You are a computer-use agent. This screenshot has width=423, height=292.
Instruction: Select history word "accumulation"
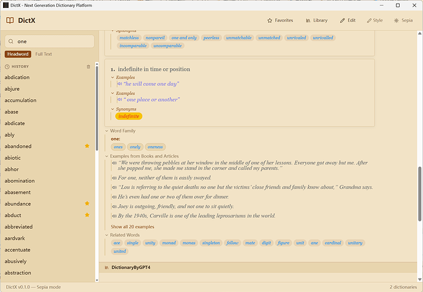[20, 101]
